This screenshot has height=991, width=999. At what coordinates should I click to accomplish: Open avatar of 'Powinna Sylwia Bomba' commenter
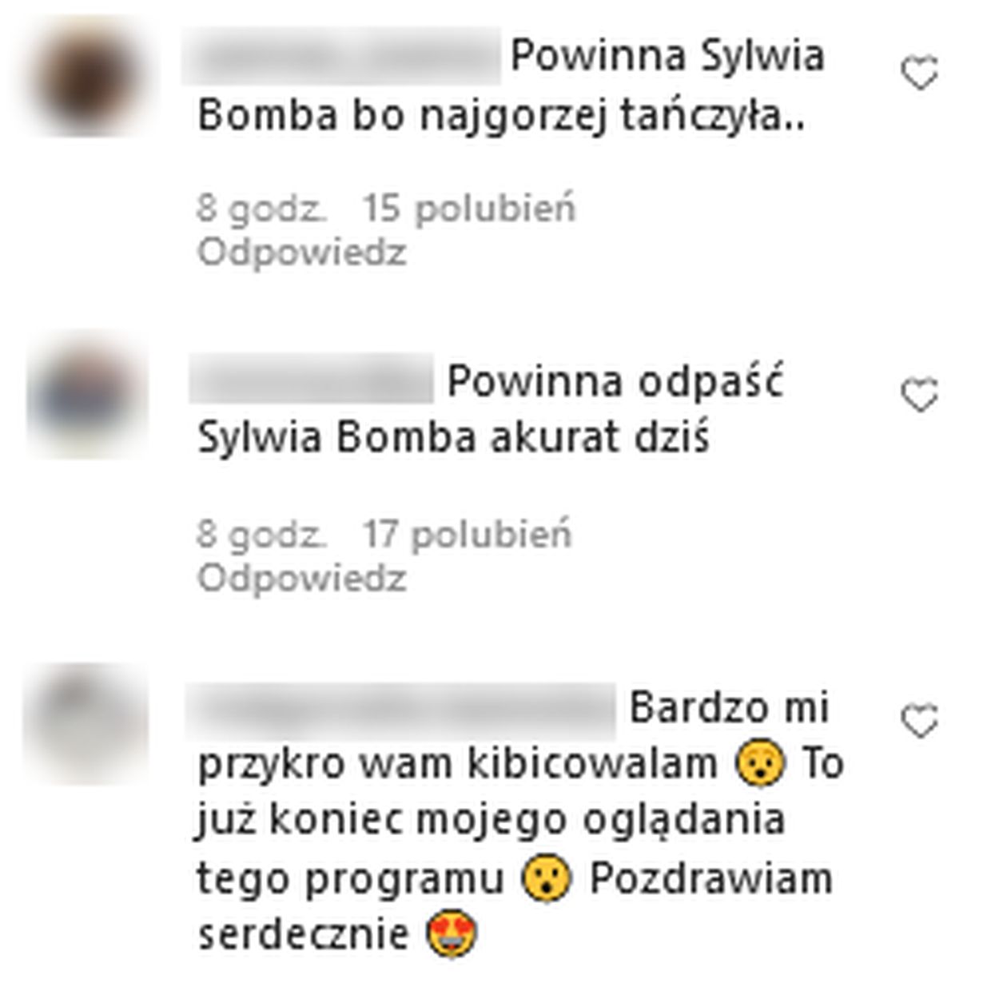pyautogui.click(x=89, y=78)
